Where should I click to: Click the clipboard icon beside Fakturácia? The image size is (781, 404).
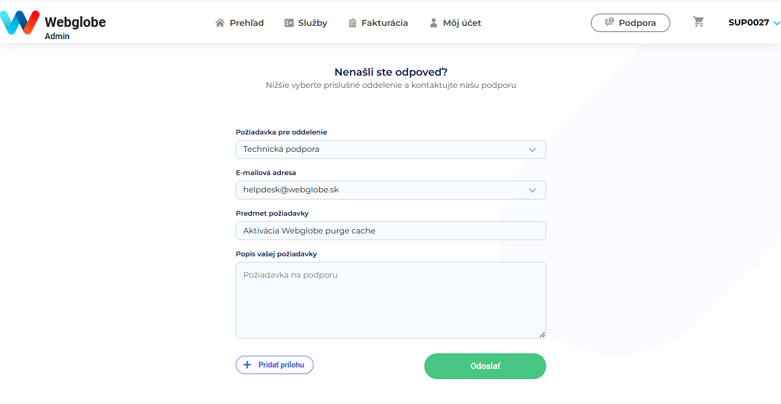coord(353,23)
